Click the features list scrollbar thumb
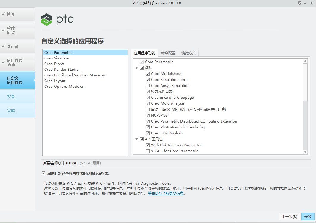 click(x=305, y=82)
